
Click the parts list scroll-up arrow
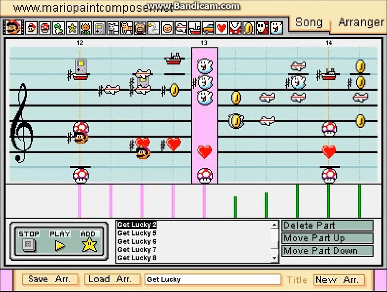pyautogui.click(x=274, y=225)
